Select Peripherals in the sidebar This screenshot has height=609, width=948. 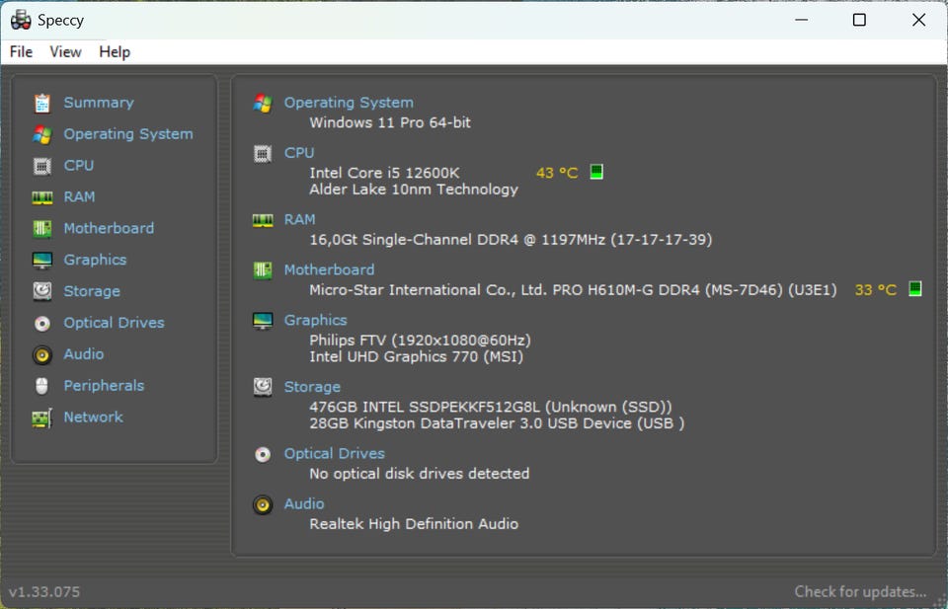(104, 386)
